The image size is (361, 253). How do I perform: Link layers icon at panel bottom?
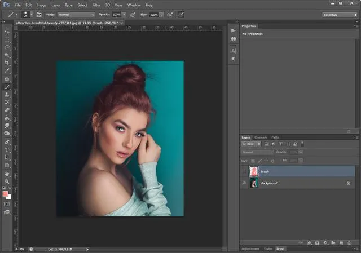(x=301, y=243)
